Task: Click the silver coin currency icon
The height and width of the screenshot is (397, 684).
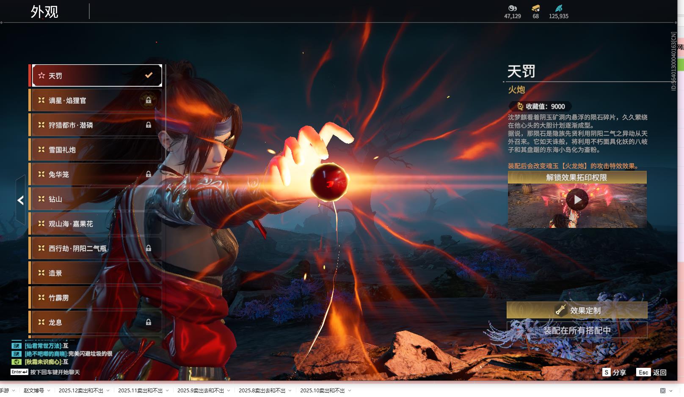Action: tap(512, 8)
